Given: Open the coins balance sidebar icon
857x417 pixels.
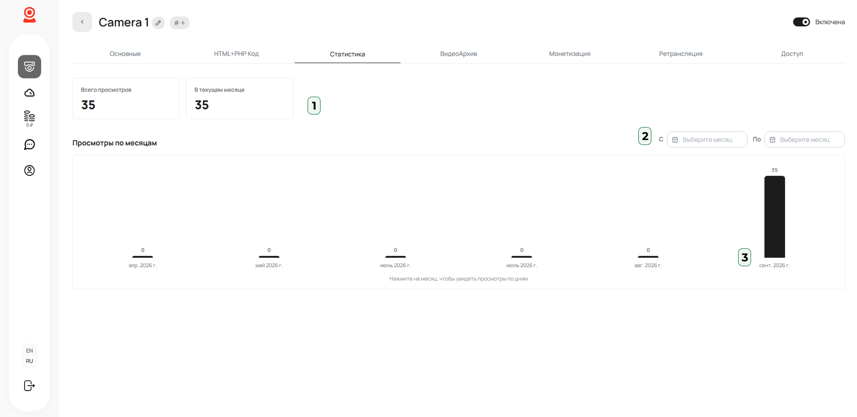Looking at the screenshot, I should pos(30,119).
